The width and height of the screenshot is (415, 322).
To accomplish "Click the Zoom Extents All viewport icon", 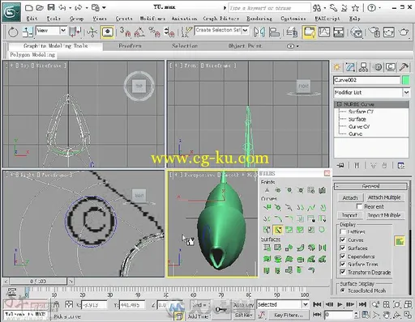I will coord(407,304).
